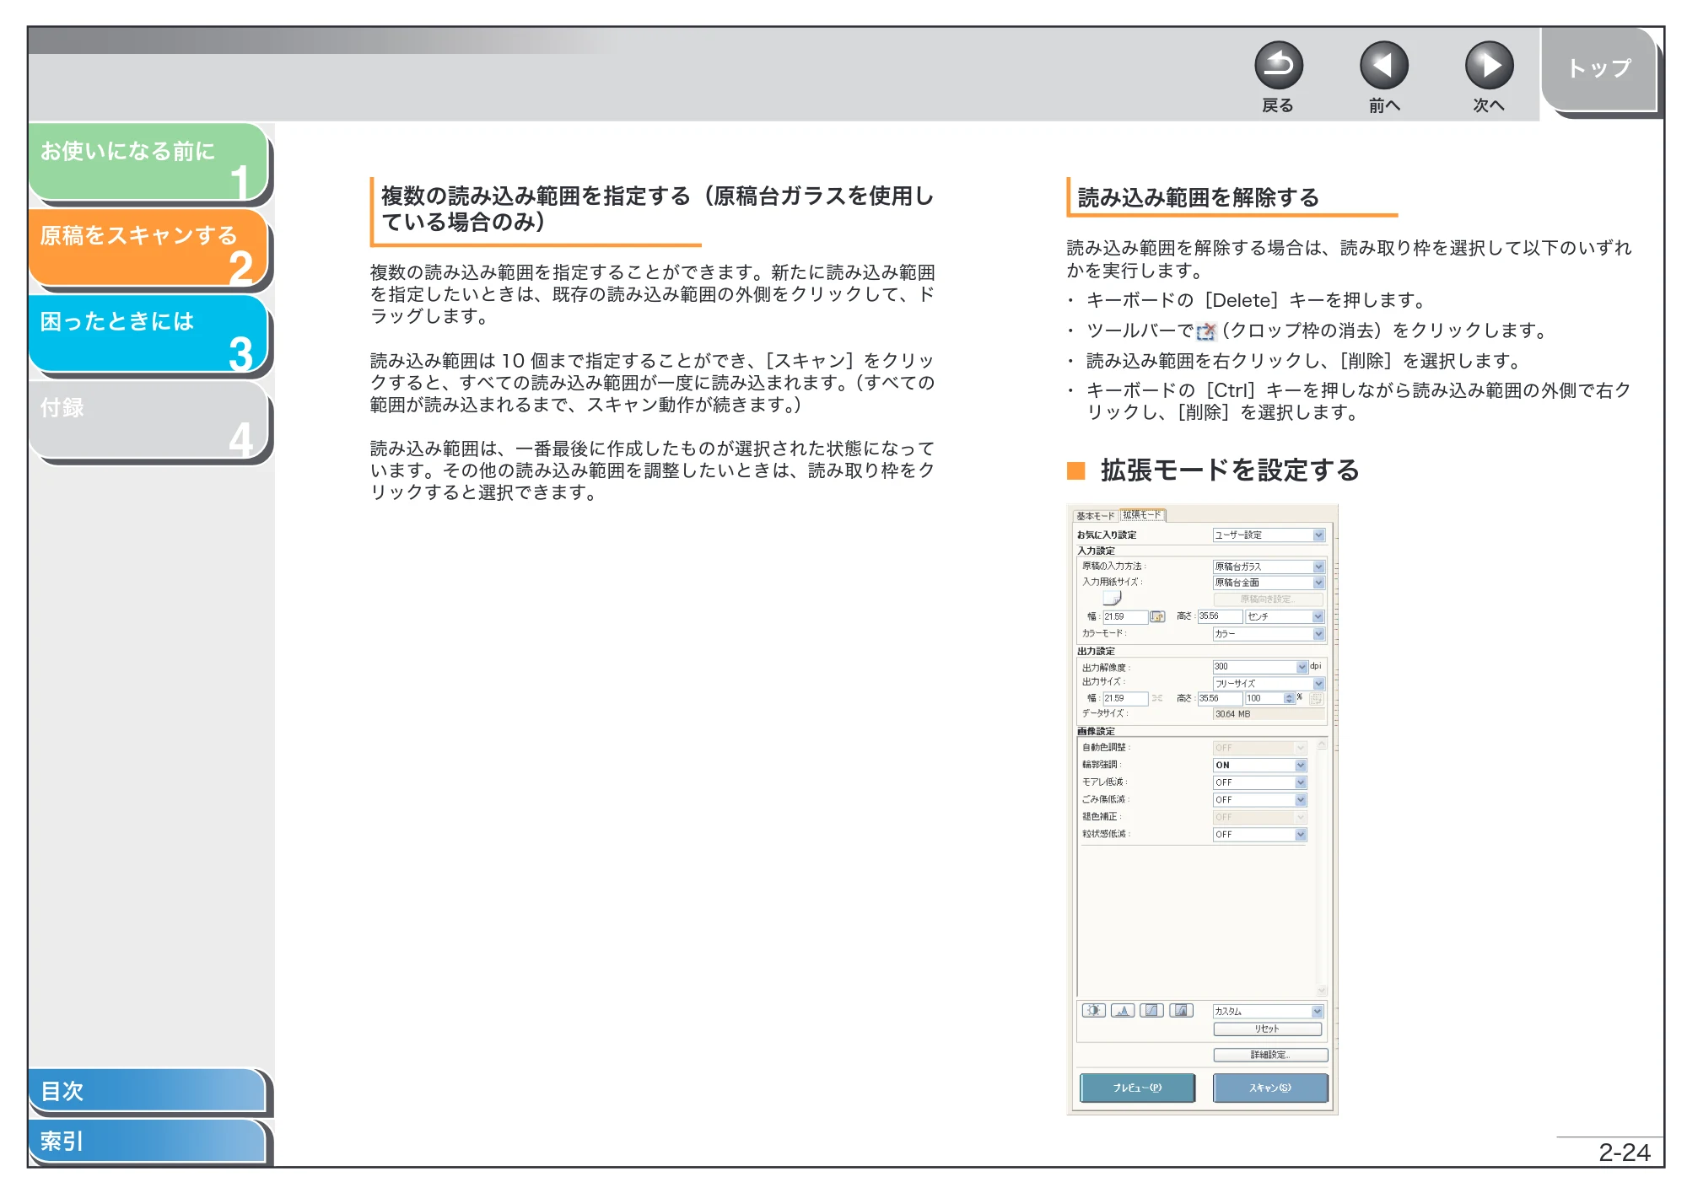Open the 原稿の入力方法 dropdown
Image resolution: width=1687 pixels, height=1193 pixels.
click(x=1269, y=567)
